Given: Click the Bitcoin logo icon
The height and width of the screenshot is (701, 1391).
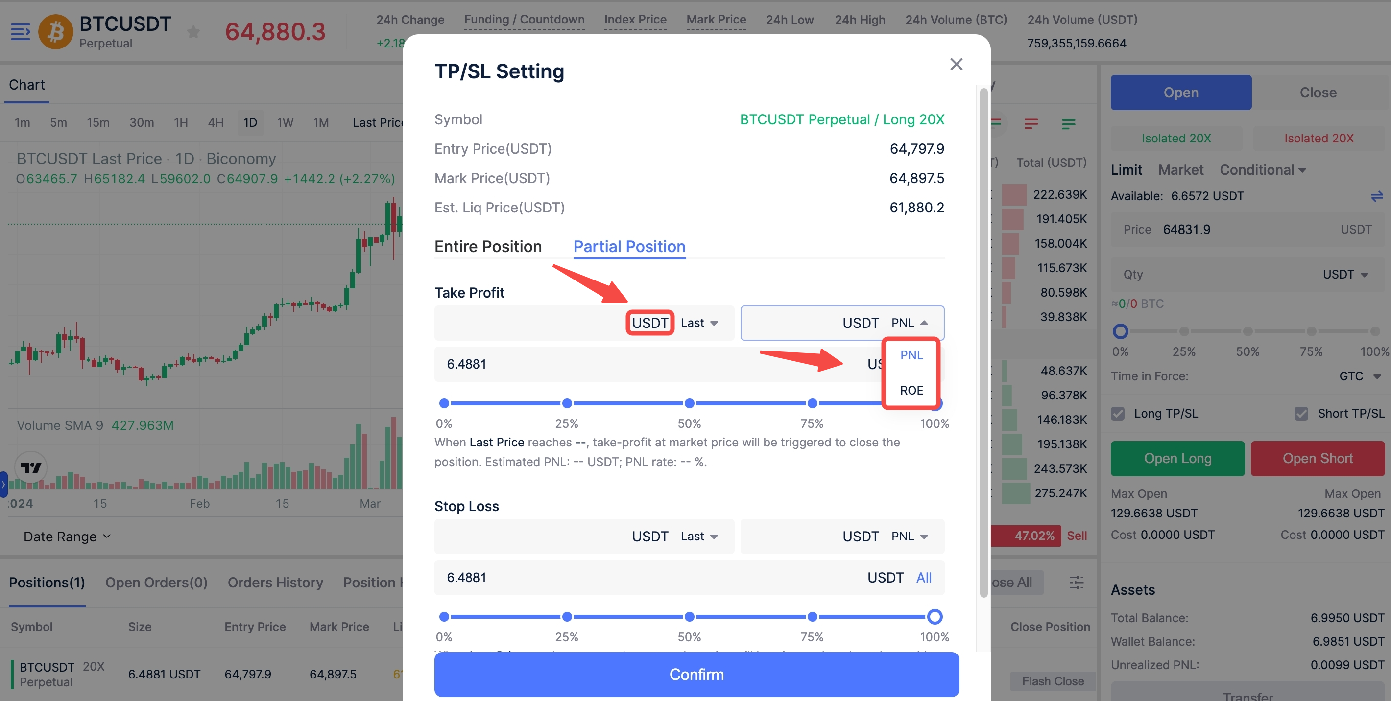Looking at the screenshot, I should [x=56, y=32].
